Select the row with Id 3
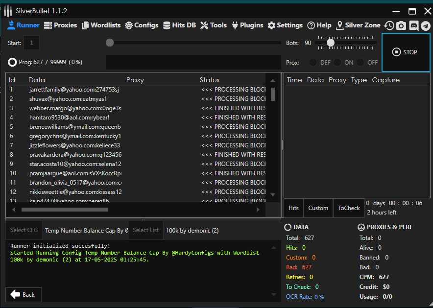Viewport: 433px width, 308px height. tap(136, 108)
